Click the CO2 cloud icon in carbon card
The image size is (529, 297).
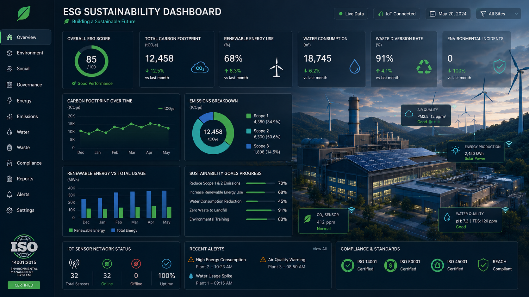tap(200, 68)
